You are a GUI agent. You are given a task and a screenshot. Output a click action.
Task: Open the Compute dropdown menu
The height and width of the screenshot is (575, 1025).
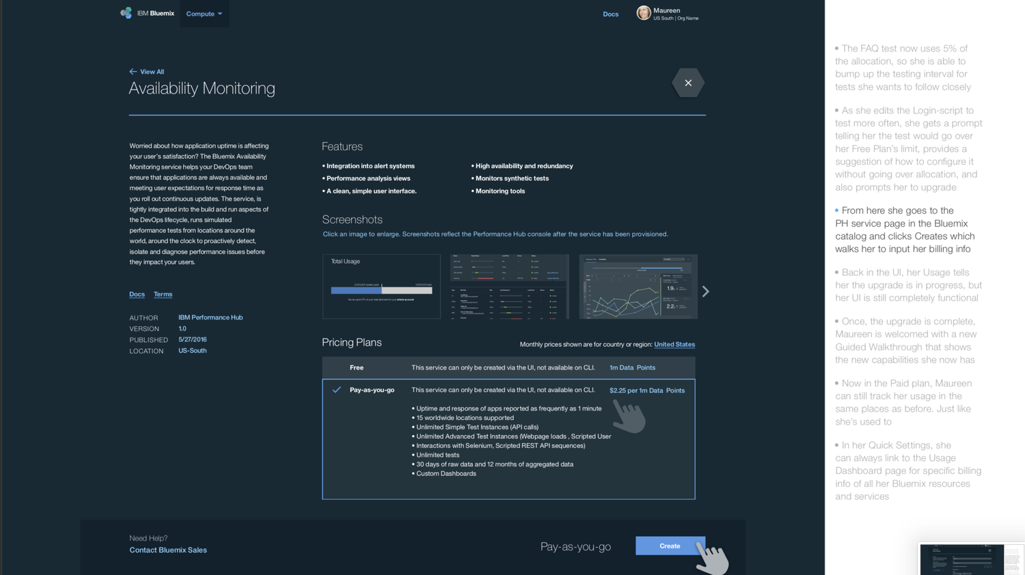204,14
